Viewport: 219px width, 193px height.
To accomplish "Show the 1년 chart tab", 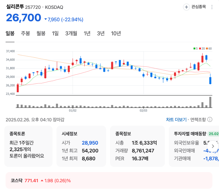I will 87,33.
